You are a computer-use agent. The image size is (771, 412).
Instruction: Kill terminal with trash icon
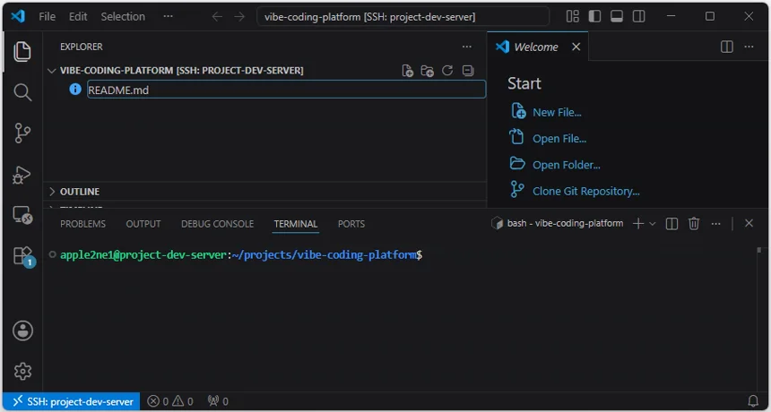coord(694,224)
